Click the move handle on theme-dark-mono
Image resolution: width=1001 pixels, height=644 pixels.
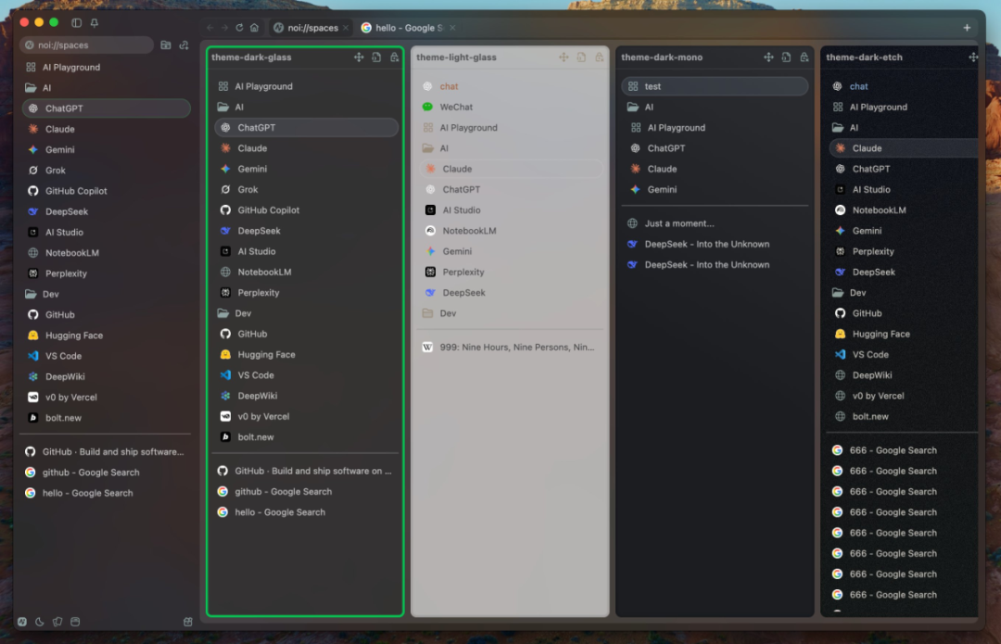click(768, 57)
